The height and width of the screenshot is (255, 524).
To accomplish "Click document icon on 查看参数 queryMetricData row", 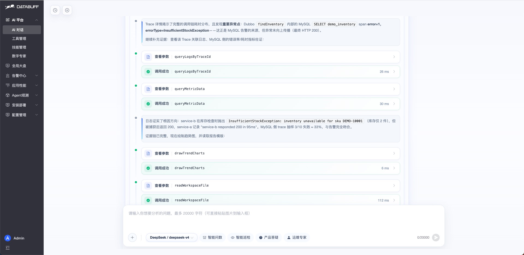I will tap(148, 89).
